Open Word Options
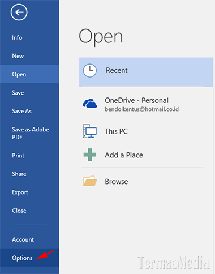This screenshot has width=215, height=274. 29,258
